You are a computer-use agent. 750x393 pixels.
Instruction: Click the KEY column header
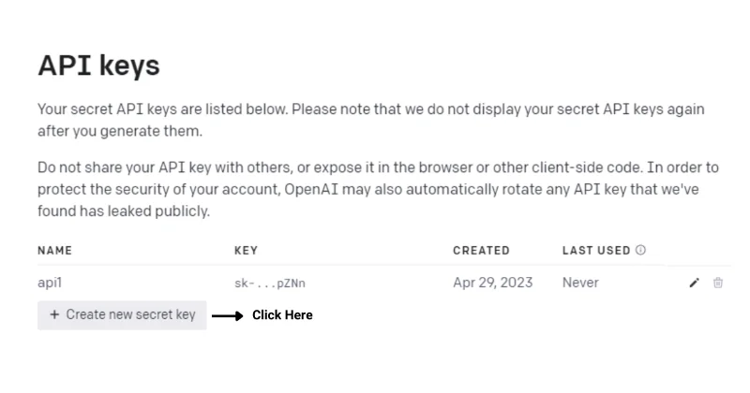point(246,251)
